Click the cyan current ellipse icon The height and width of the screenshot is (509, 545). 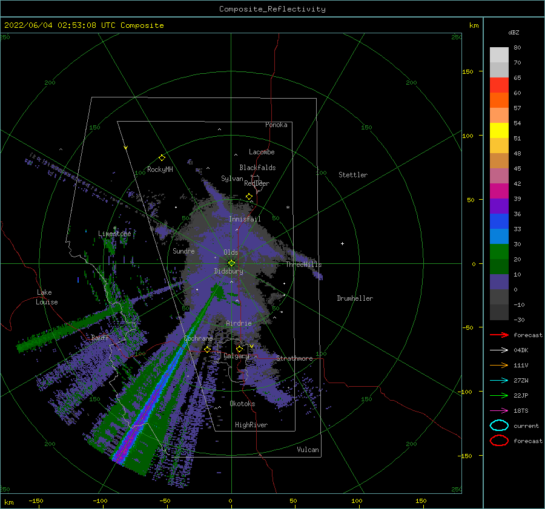pos(499,425)
